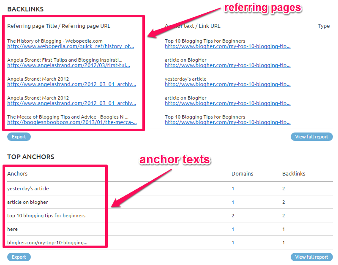Open View full report for Top Anchors
338x265 pixels.
point(311,257)
